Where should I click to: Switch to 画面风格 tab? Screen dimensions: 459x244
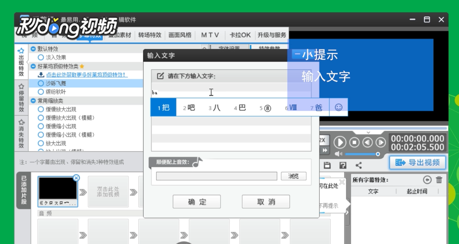[180, 35]
